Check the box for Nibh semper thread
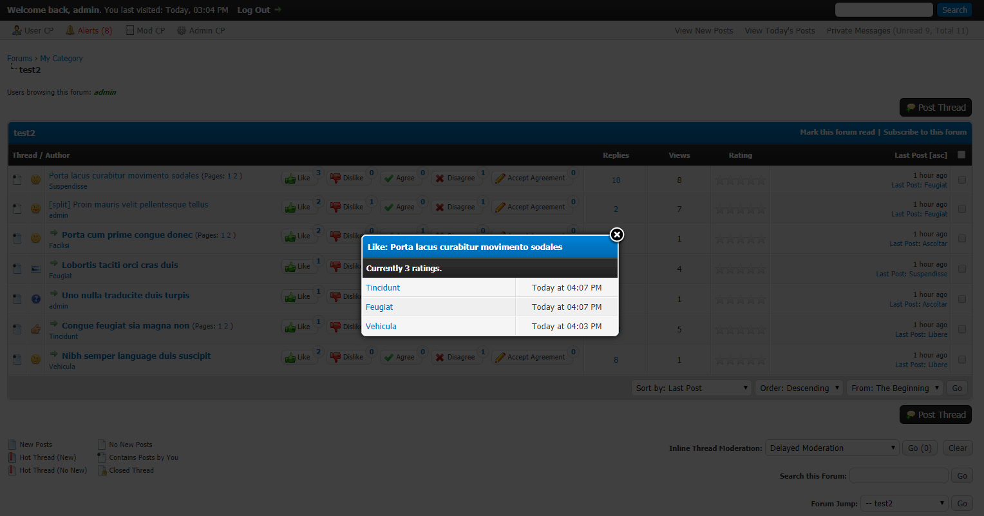Image resolution: width=984 pixels, height=516 pixels. click(962, 359)
